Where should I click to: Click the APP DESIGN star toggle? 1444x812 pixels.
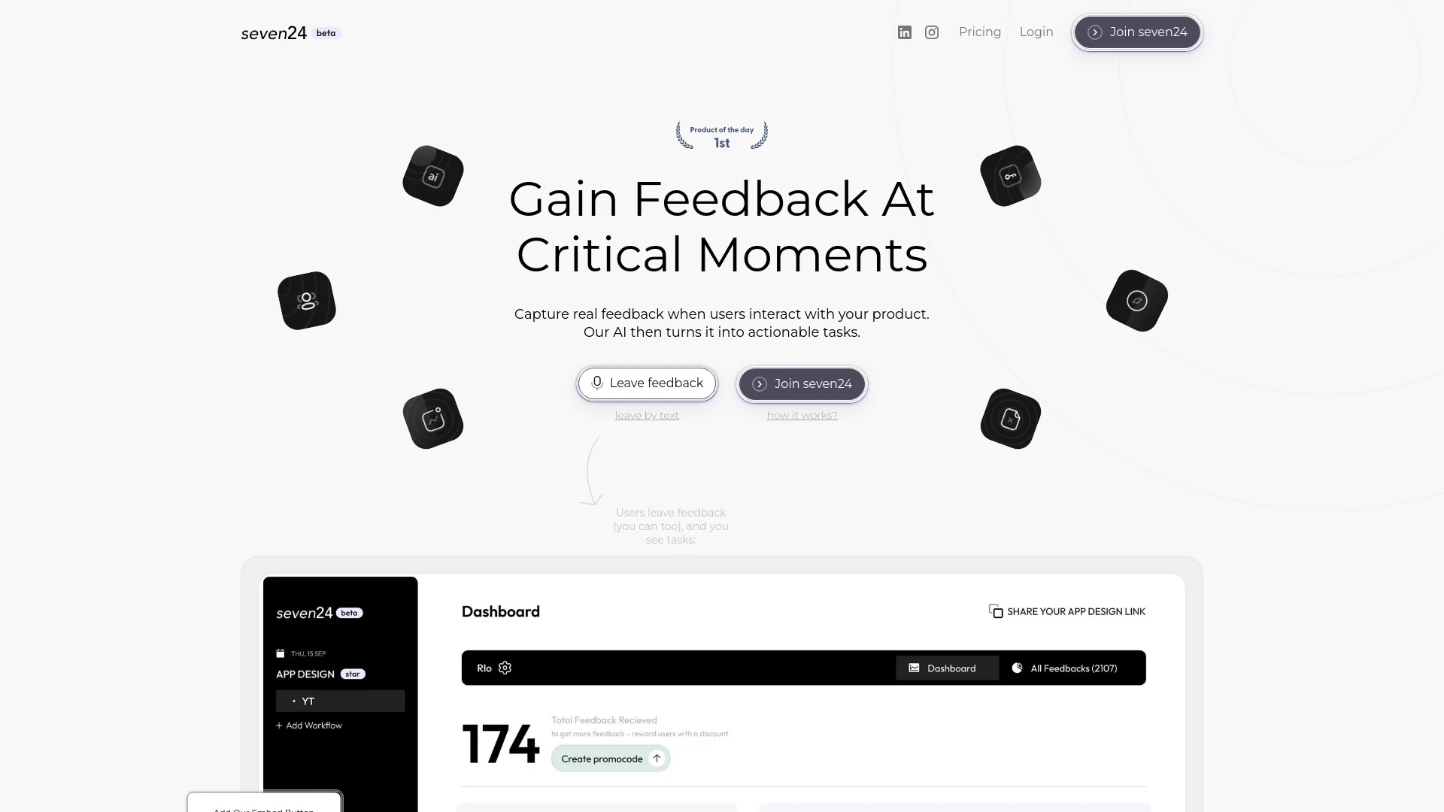click(x=351, y=674)
